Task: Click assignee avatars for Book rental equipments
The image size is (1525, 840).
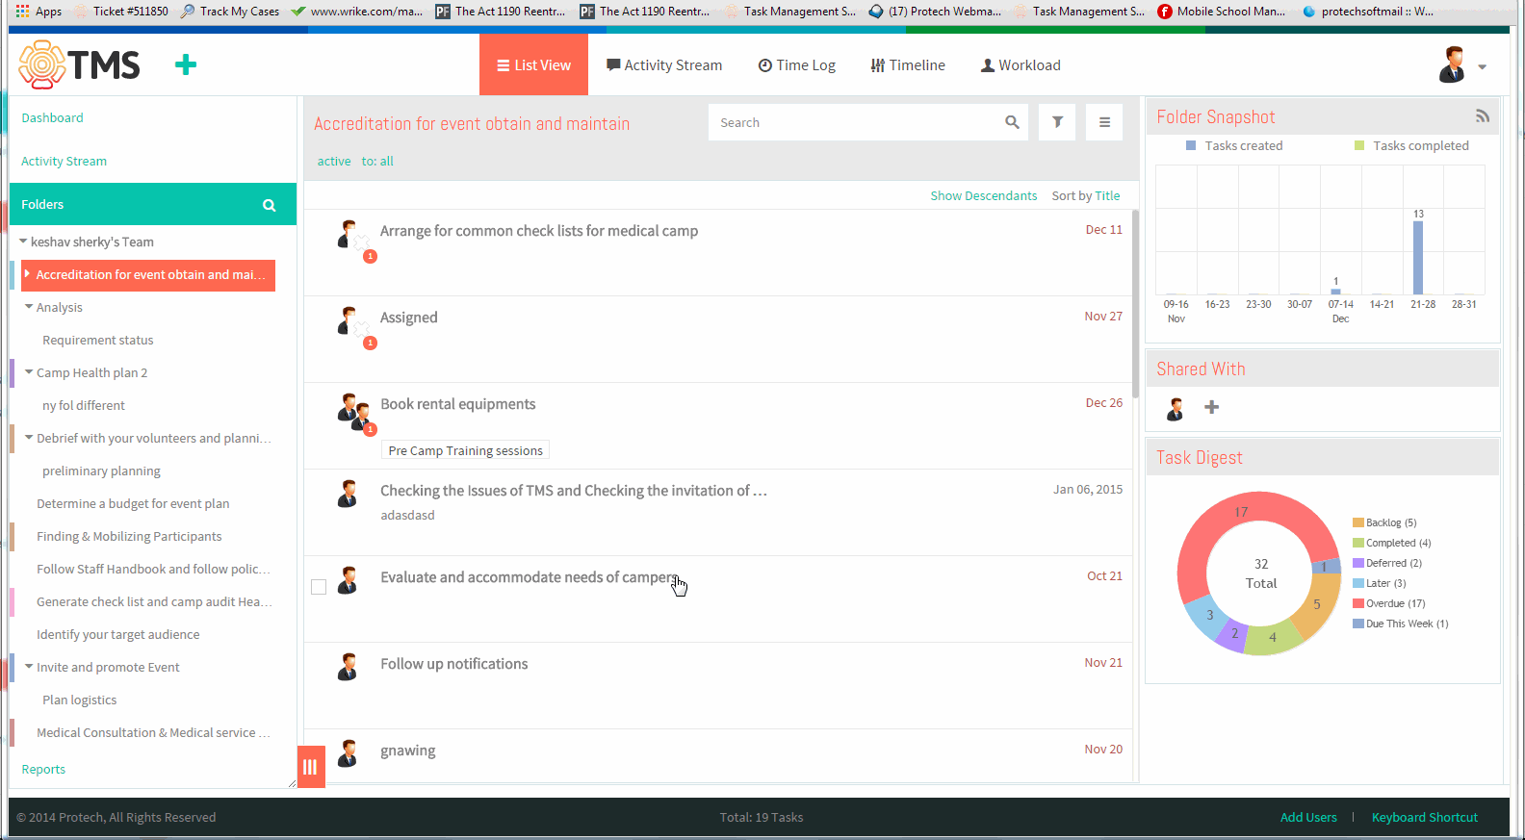Action: coord(353,410)
